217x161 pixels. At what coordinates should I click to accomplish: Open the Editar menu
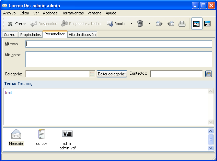pos(24,13)
